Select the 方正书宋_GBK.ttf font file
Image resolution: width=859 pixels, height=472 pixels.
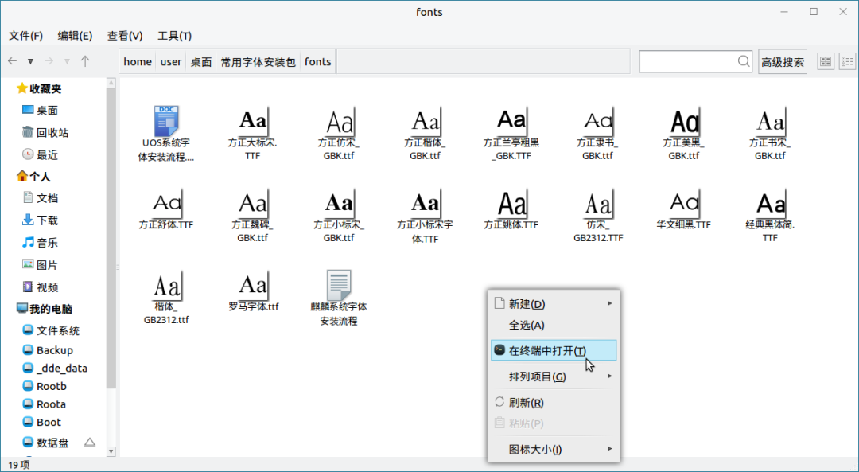(770, 135)
